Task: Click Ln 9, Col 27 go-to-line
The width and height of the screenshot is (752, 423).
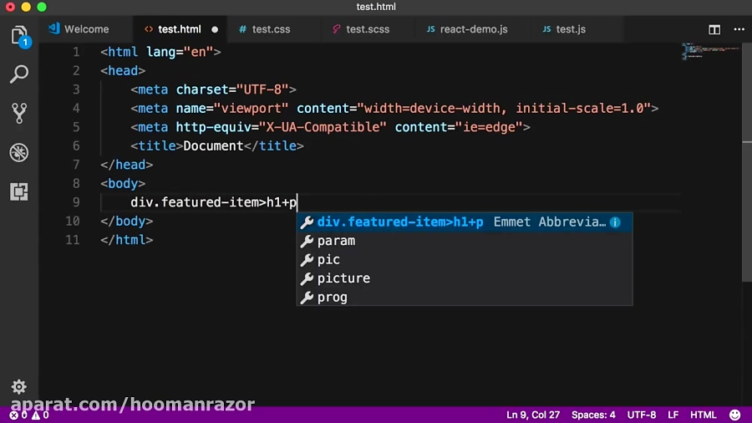Action: (533, 415)
